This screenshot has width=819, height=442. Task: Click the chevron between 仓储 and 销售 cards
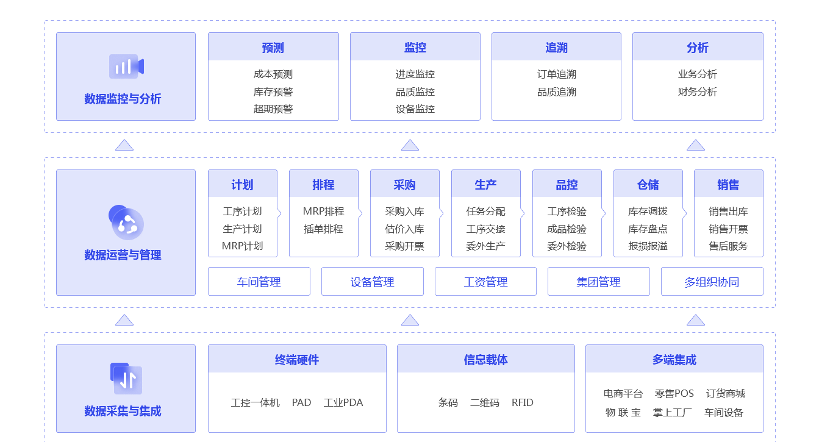(x=685, y=213)
